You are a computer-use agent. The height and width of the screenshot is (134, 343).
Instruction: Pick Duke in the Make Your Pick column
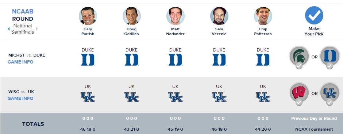click(x=329, y=57)
